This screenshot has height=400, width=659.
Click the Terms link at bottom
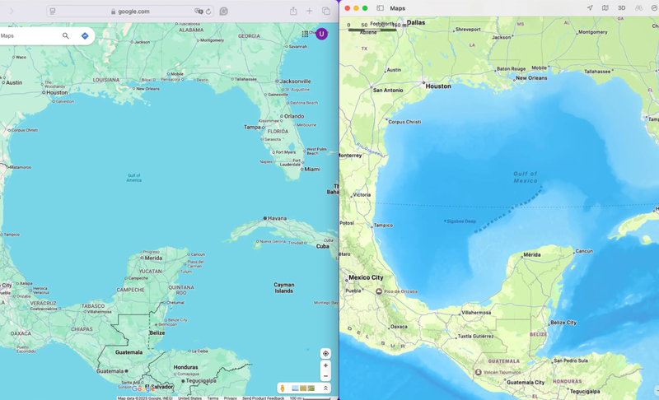click(x=213, y=398)
